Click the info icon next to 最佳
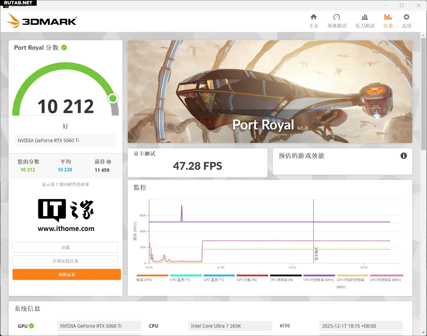This screenshot has height=336, width=427. tap(109, 162)
